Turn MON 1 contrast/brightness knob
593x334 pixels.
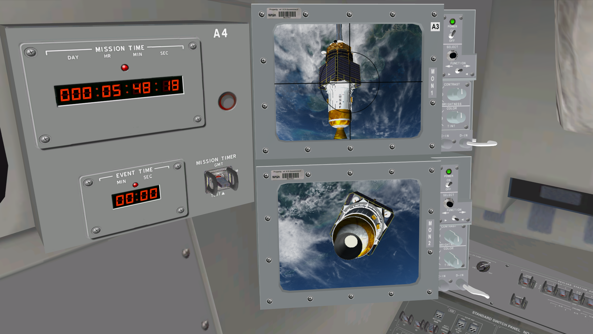[x=456, y=94]
